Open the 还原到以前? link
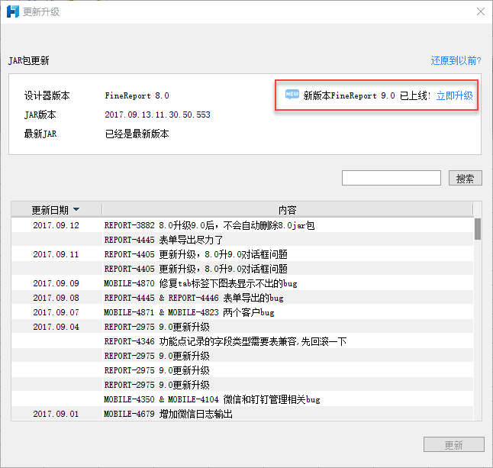The height and width of the screenshot is (468, 493). point(456,60)
